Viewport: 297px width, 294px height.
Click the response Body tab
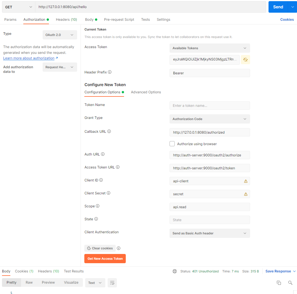(x=6, y=271)
